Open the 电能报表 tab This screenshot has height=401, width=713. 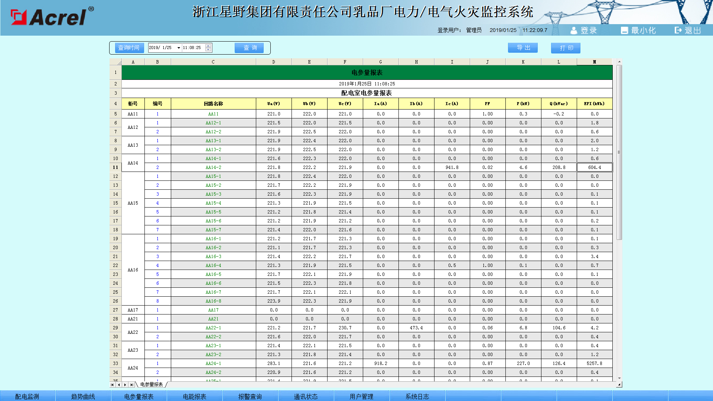point(195,396)
